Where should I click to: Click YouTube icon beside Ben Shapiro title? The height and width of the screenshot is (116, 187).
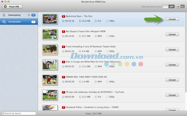[64, 31]
